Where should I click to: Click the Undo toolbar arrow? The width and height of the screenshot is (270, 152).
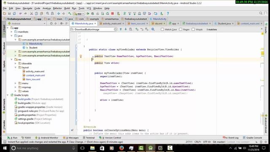coord(21,14)
